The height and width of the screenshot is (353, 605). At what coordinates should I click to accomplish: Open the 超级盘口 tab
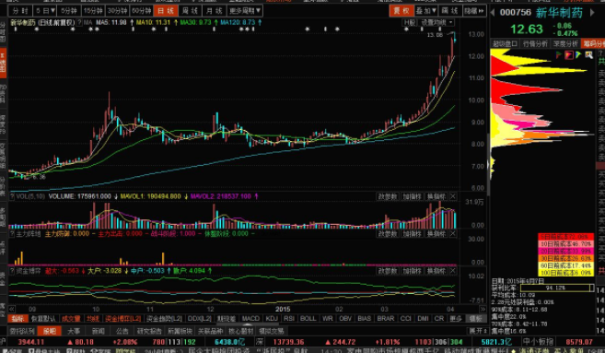[x=505, y=43]
